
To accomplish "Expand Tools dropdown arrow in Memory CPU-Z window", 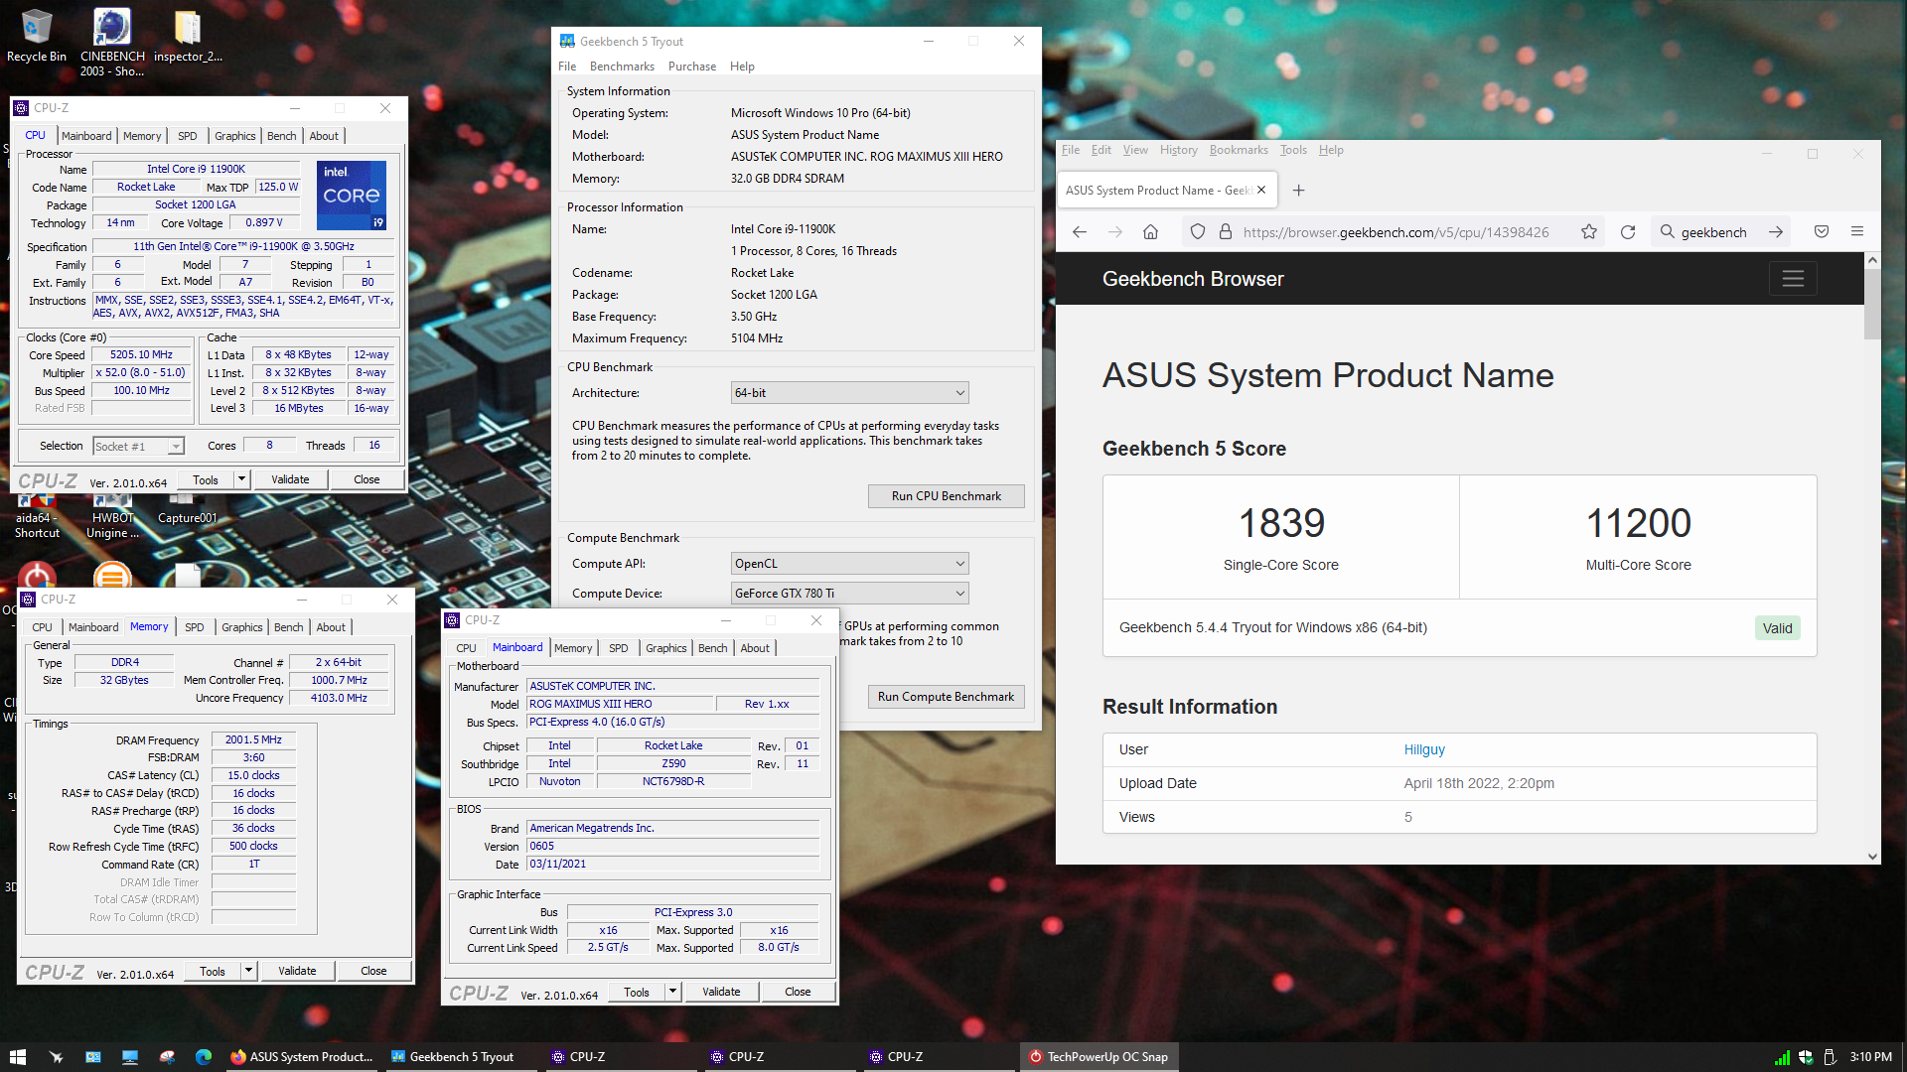I will point(248,971).
